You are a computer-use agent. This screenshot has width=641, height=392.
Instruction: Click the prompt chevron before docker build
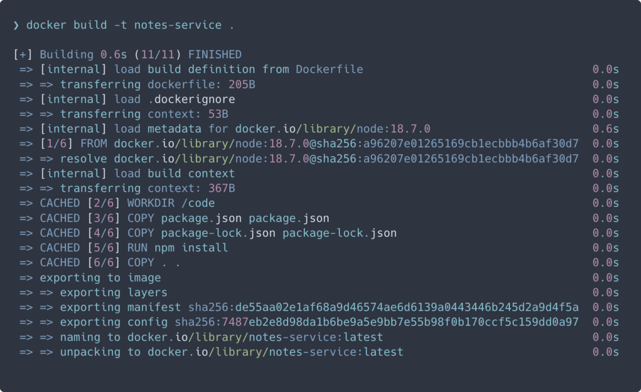coord(16,25)
